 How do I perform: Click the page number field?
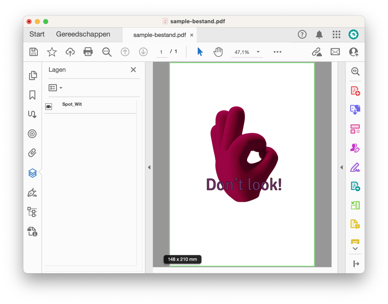162,52
